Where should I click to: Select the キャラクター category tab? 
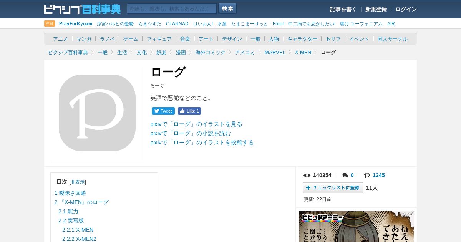click(302, 39)
